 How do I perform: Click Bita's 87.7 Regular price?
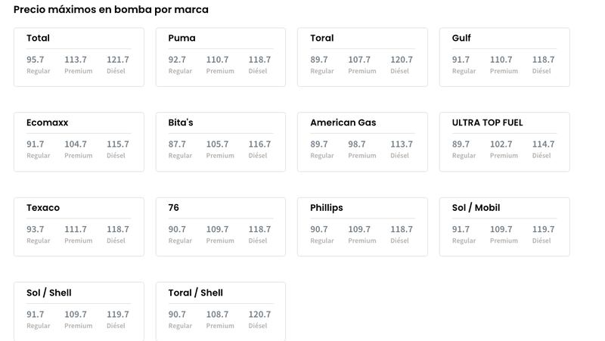177,144
